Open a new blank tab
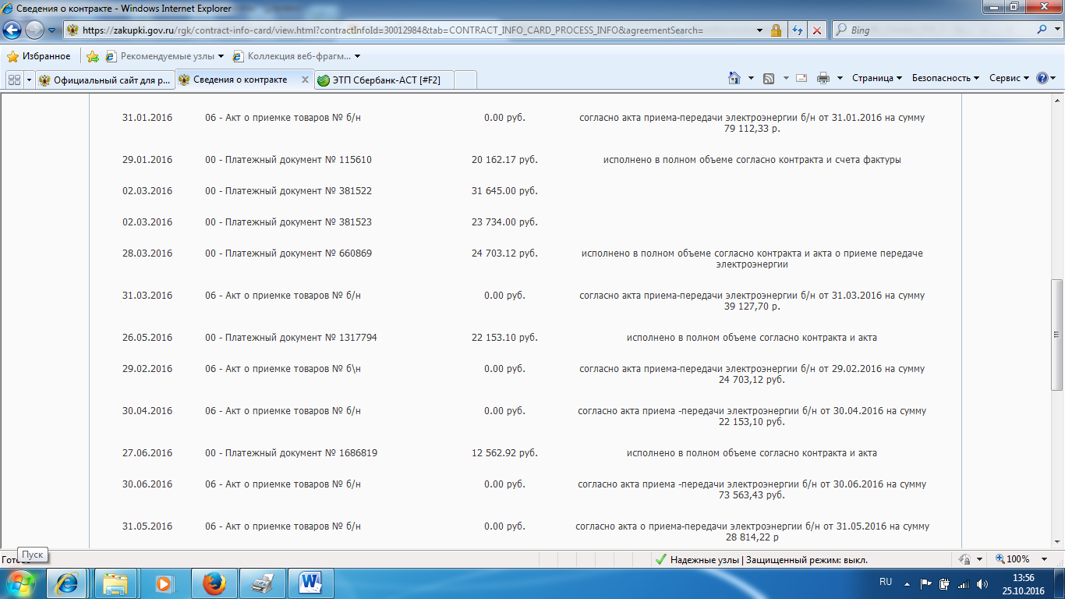The image size is (1065, 599). point(465,80)
